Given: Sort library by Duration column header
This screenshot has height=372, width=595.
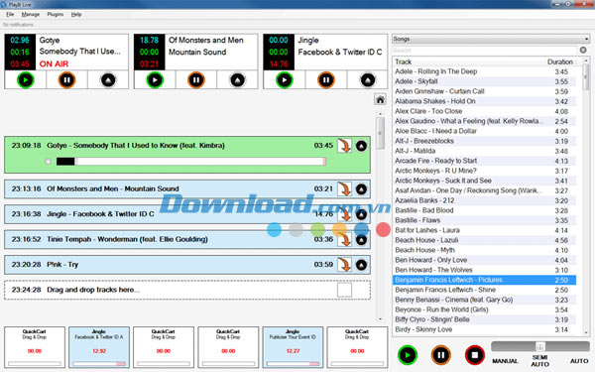Looking at the screenshot, I should (560, 62).
